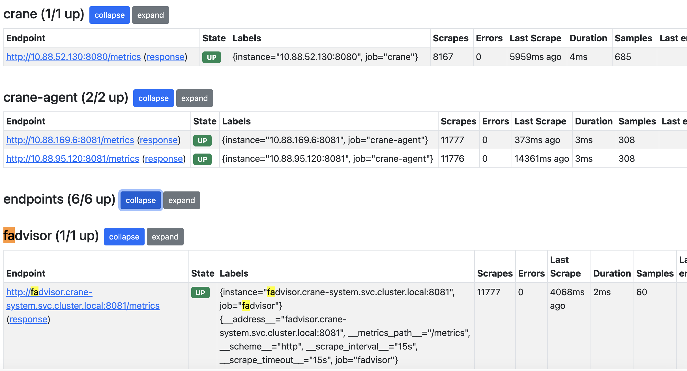Open the 10.88.95.120:8081 metrics endpoint link

pyautogui.click(x=72, y=158)
